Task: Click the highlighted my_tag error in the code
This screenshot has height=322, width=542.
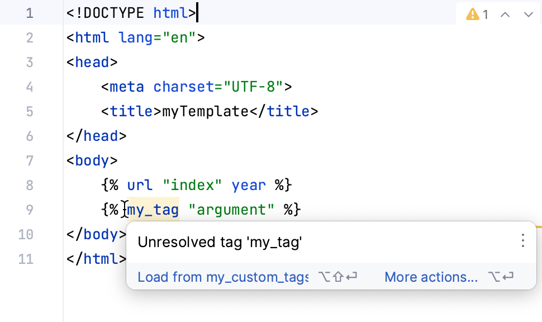Action: [x=153, y=209]
